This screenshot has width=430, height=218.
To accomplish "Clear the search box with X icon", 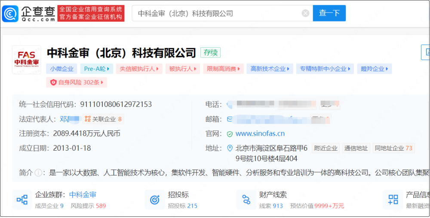I will pos(305,13).
